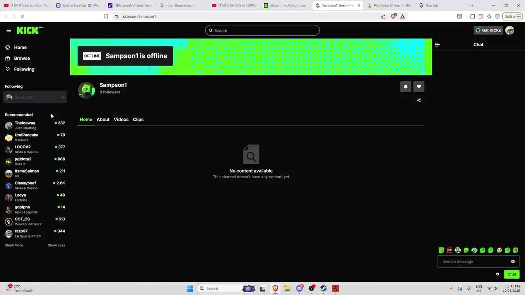This screenshot has width=525, height=295.
Task: Stop loading the page
Action: [x=23, y=16]
